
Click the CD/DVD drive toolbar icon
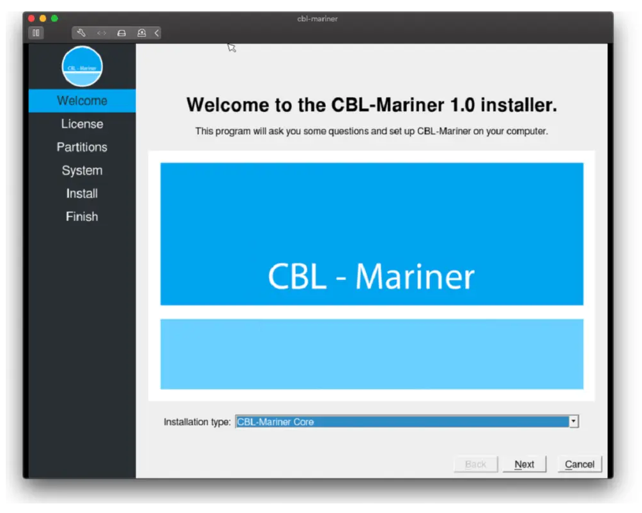click(142, 33)
